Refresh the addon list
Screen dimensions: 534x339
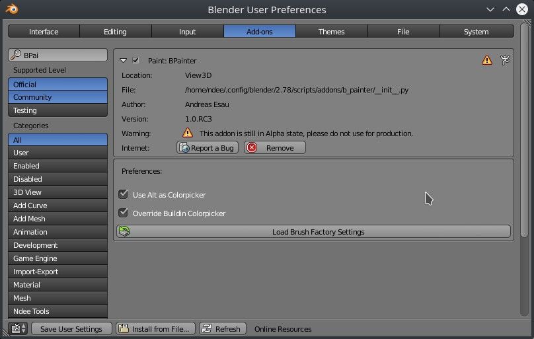tap(223, 328)
